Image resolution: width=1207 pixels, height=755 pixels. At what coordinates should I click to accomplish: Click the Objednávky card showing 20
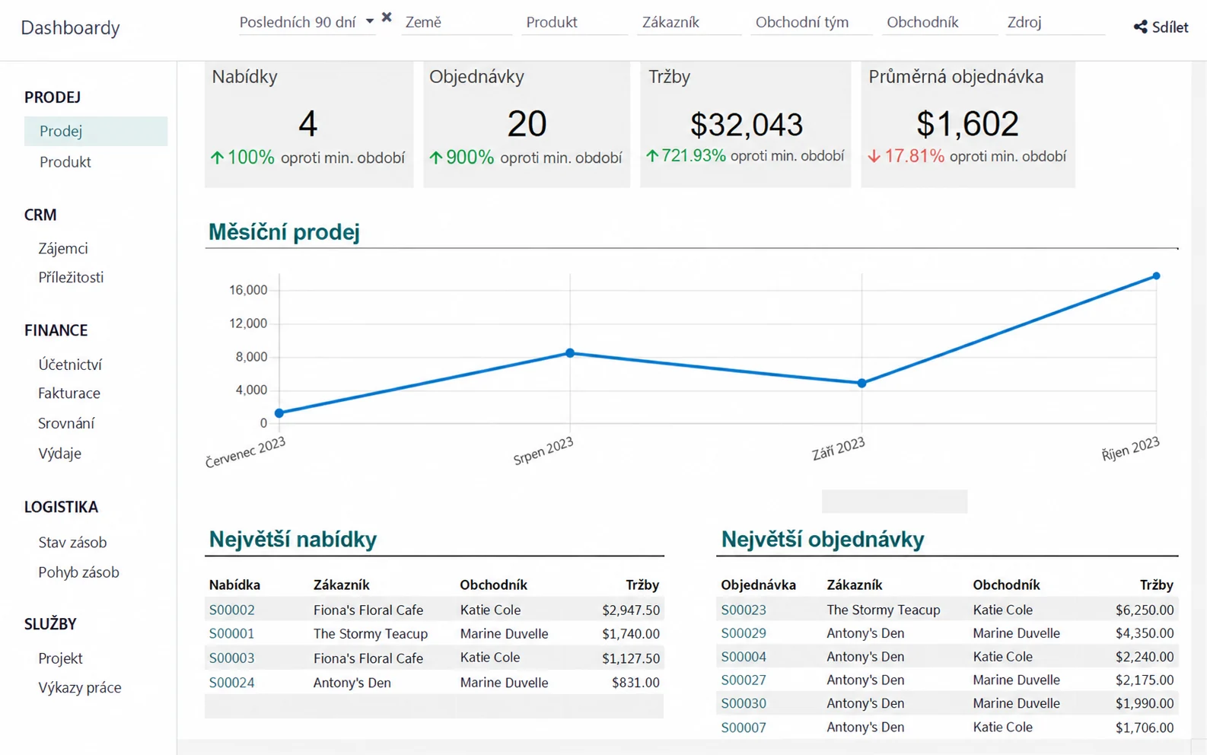[527, 125]
